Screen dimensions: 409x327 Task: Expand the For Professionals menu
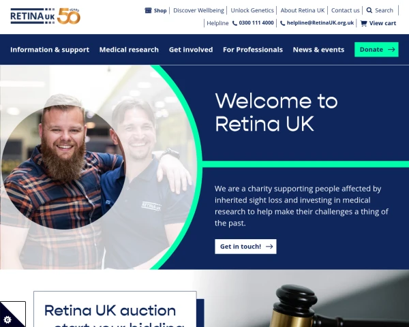tap(253, 50)
